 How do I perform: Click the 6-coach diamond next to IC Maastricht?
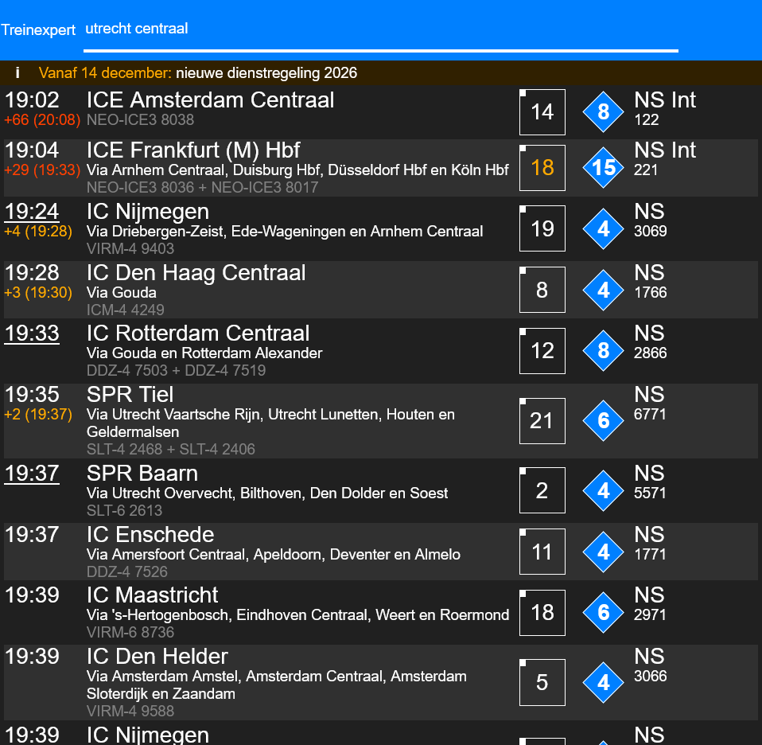(x=603, y=613)
